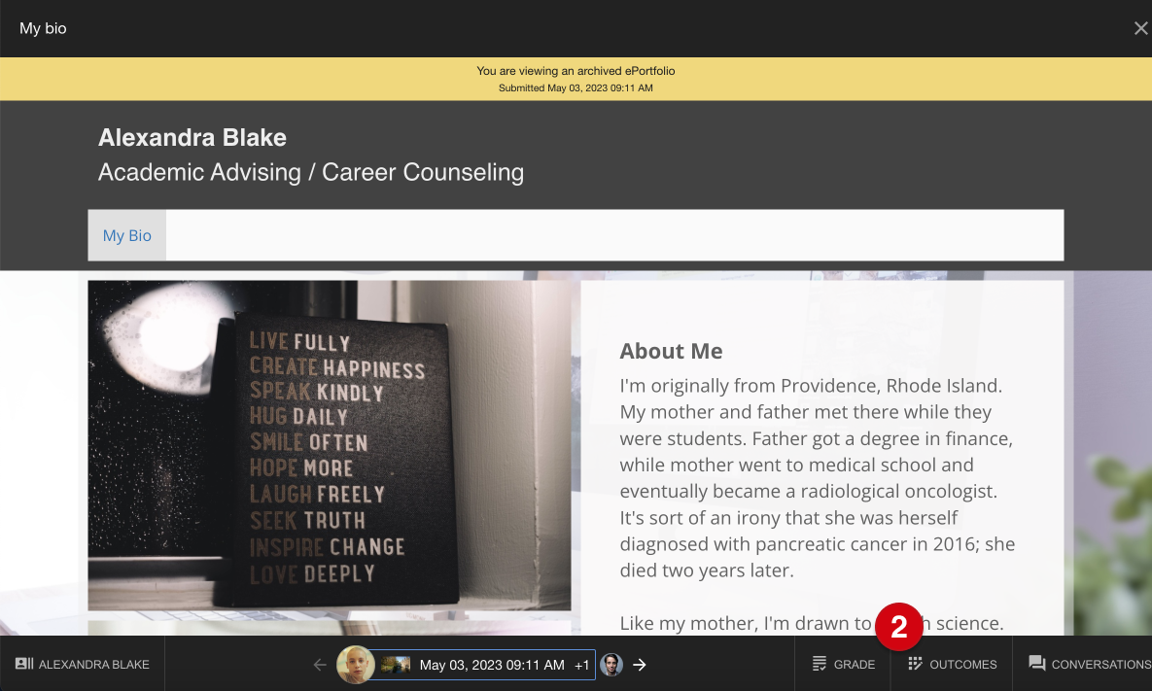This screenshot has height=691, width=1152.
Task: Click the submission thumbnail image
Action: (396, 665)
